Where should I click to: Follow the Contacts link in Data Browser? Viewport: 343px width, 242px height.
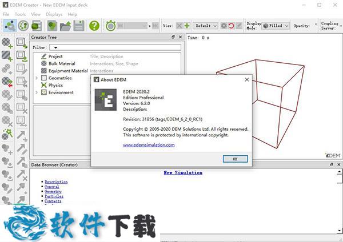[x=53, y=201]
